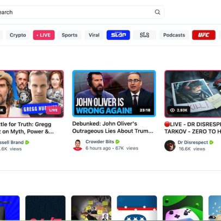Click Dr Disrespect channel avatar
This screenshot has height=221, width=221.
tap(170, 145)
